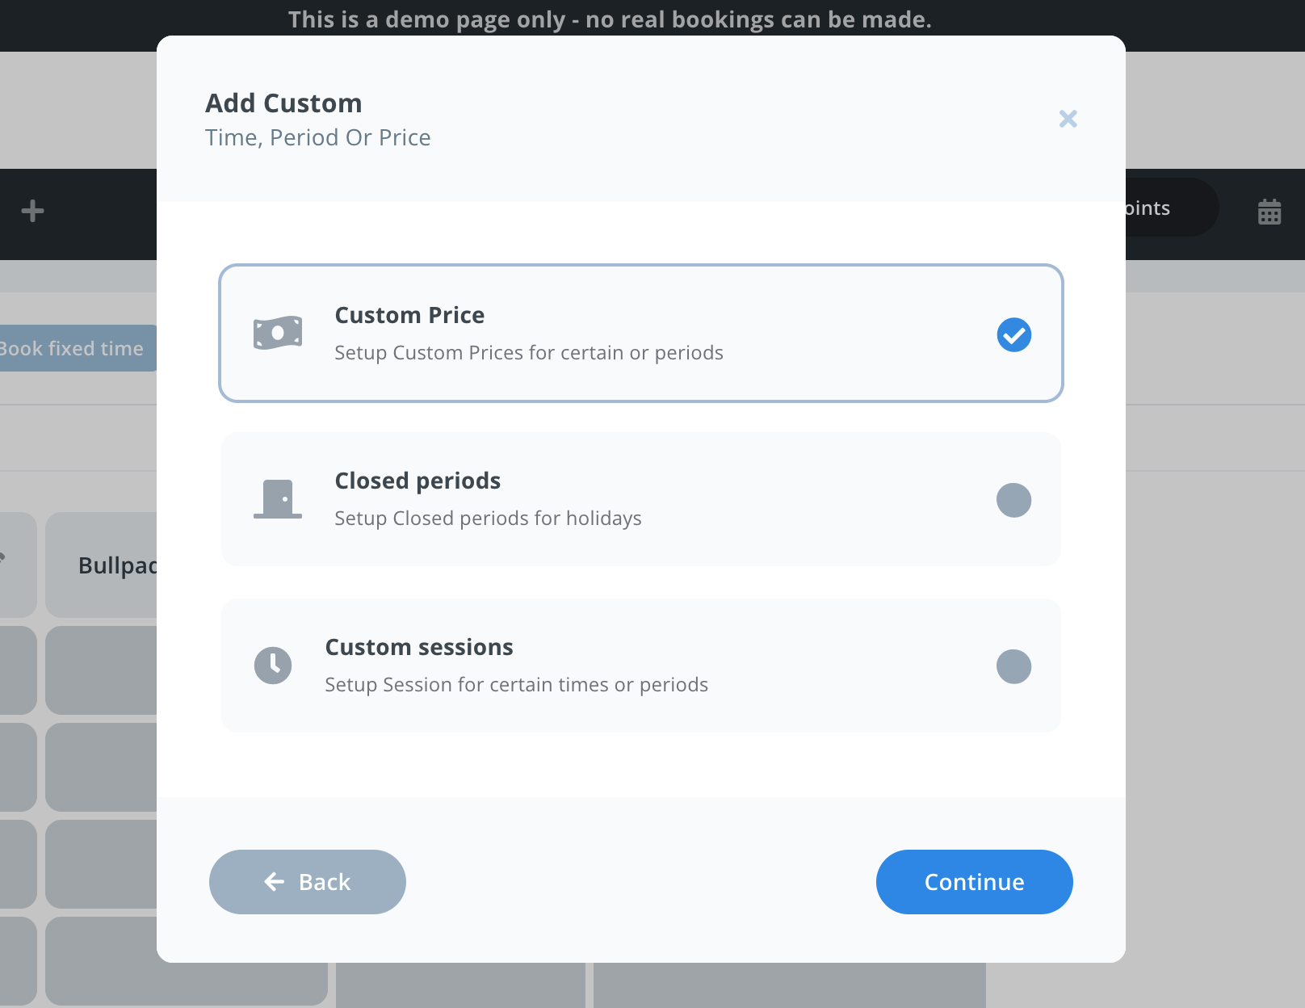The image size is (1305, 1008).
Task: Click the left arrow icon on Back
Action: (275, 882)
